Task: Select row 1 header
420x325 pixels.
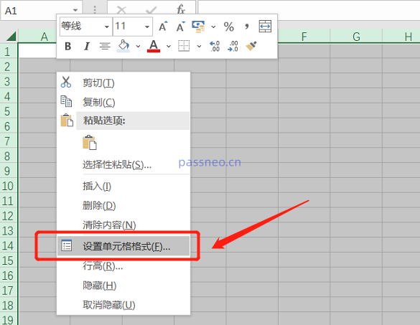Action: [x=8, y=51]
